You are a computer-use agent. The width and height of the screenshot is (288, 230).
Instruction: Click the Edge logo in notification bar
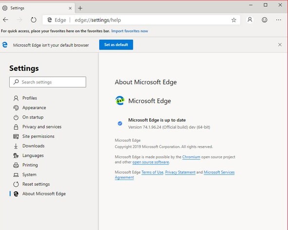pyautogui.click(x=5, y=45)
